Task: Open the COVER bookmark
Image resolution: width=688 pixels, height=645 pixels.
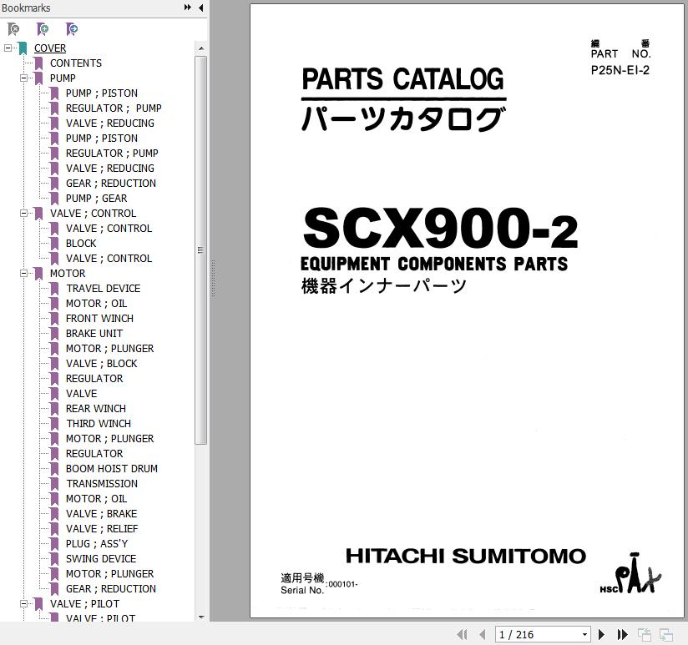Action: 50,48
